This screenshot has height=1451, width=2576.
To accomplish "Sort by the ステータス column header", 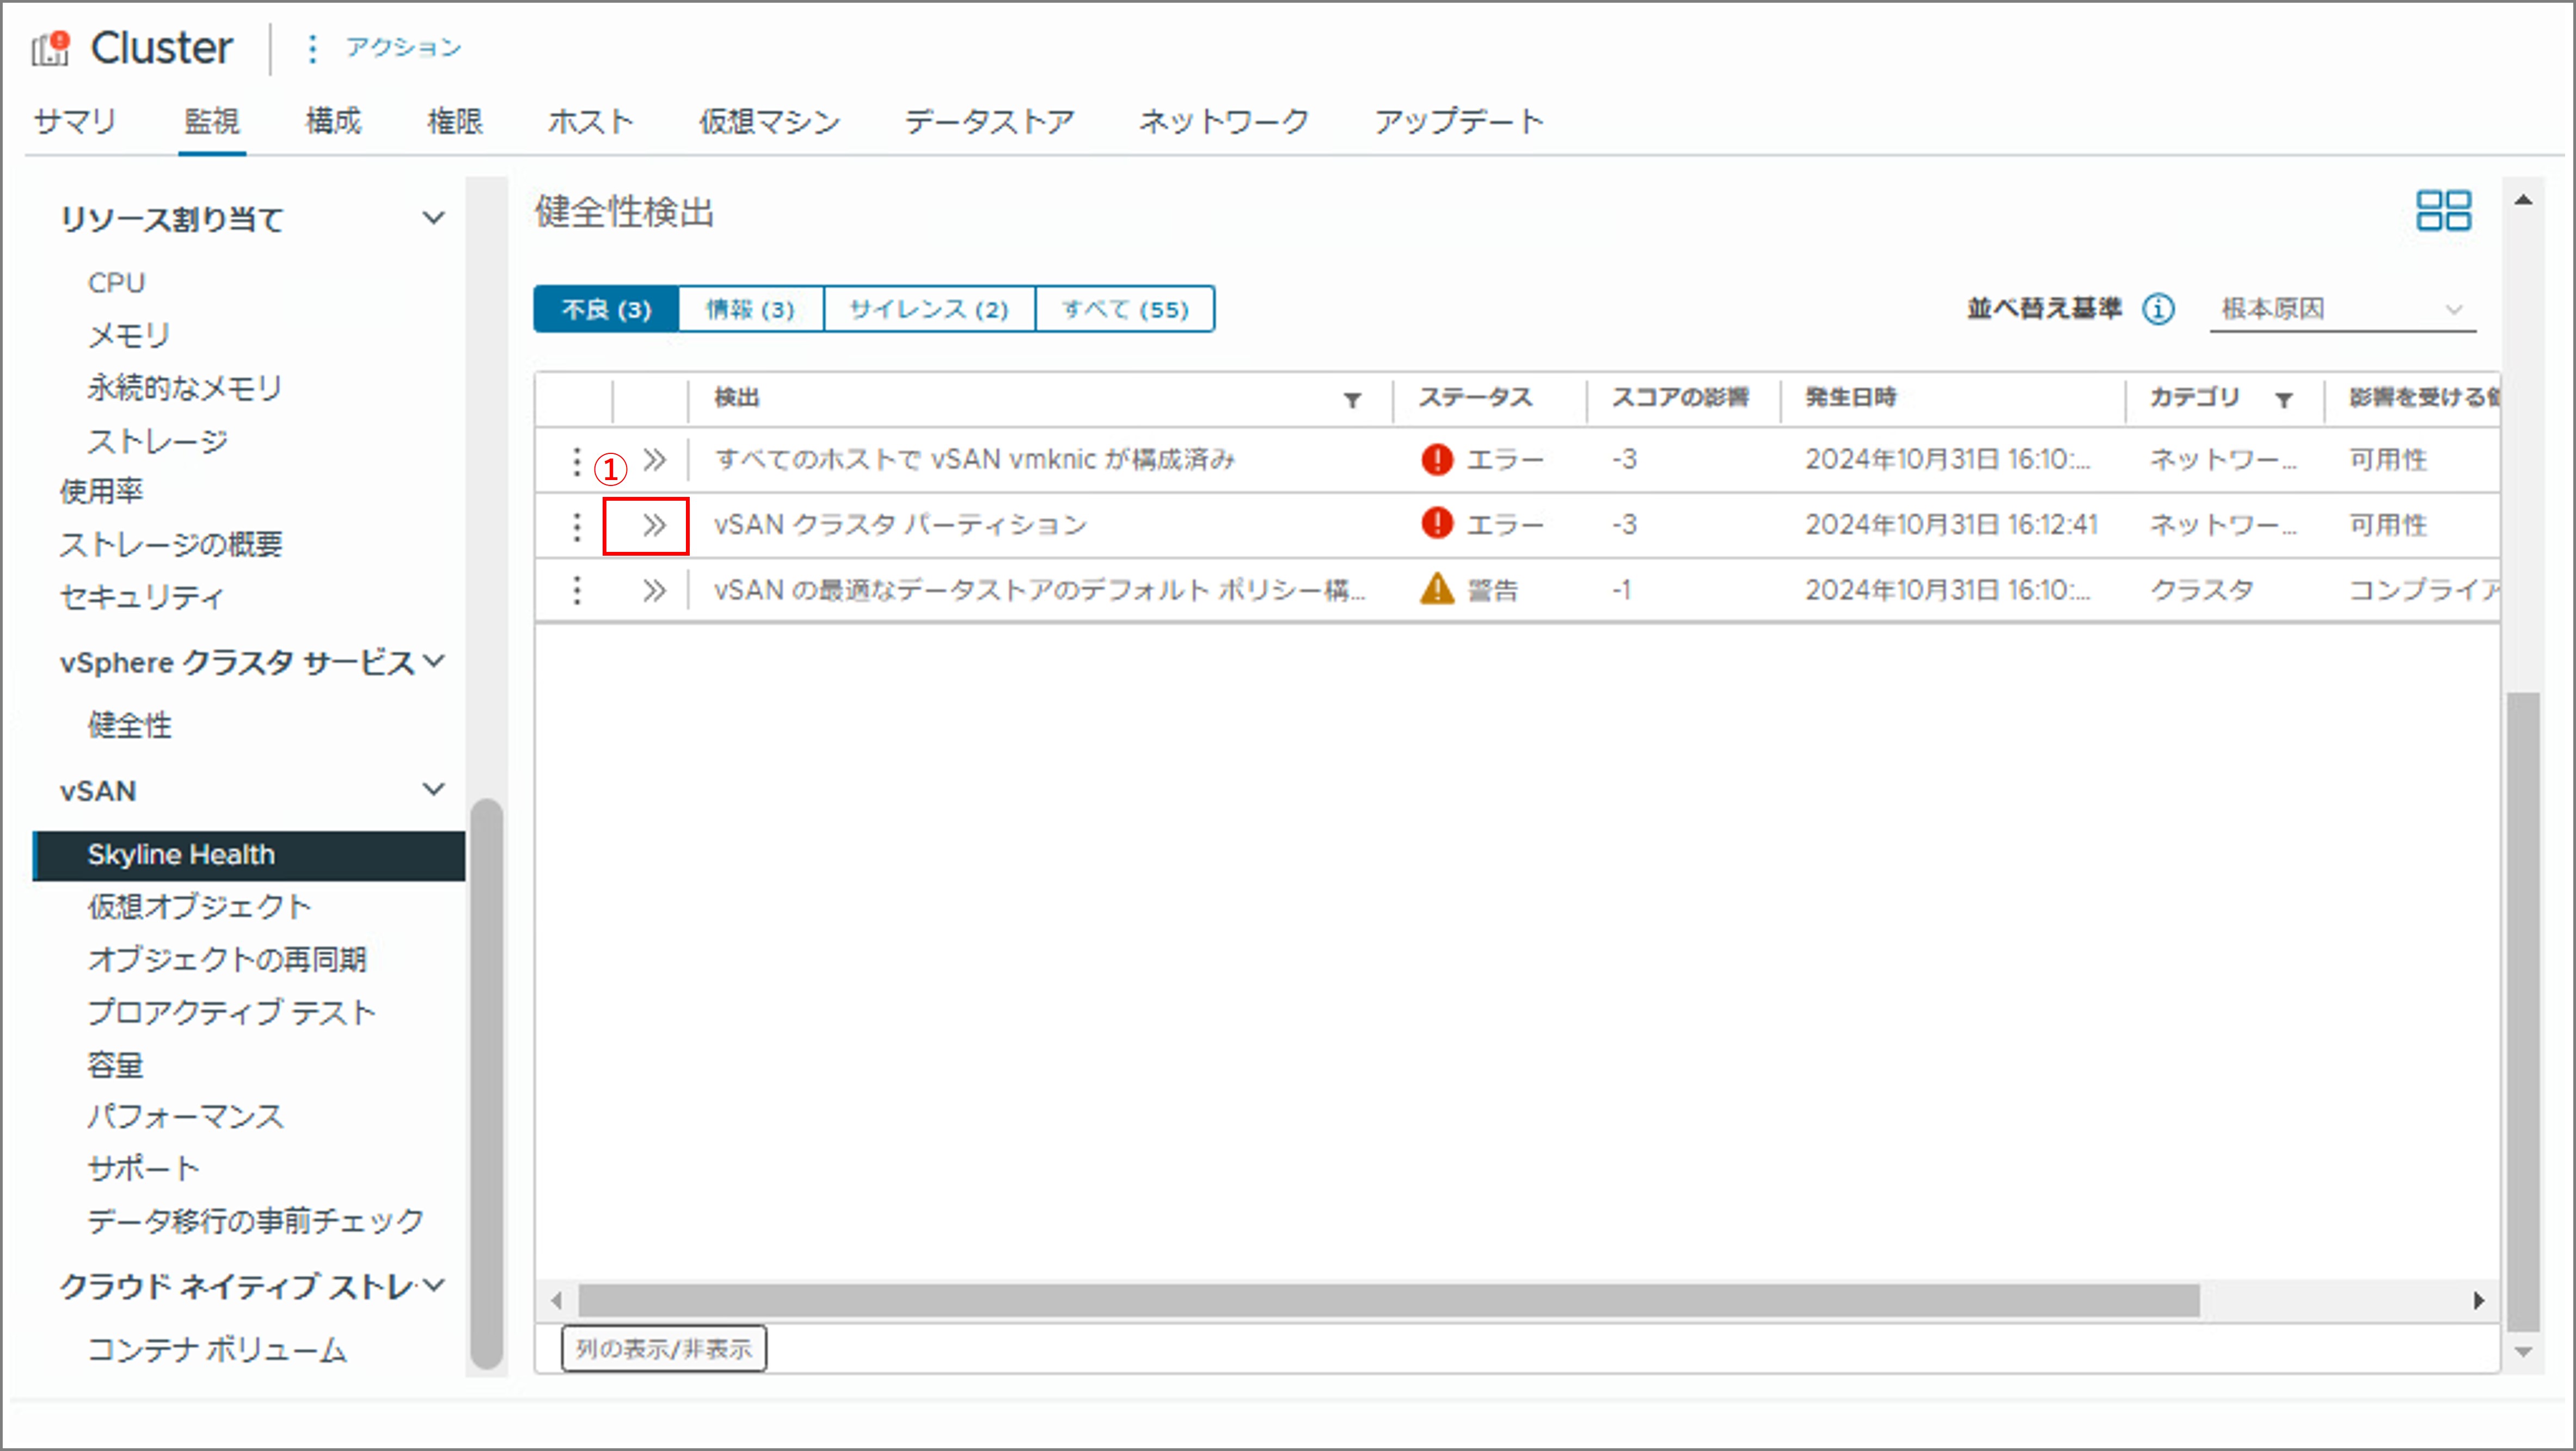I will point(1476,398).
